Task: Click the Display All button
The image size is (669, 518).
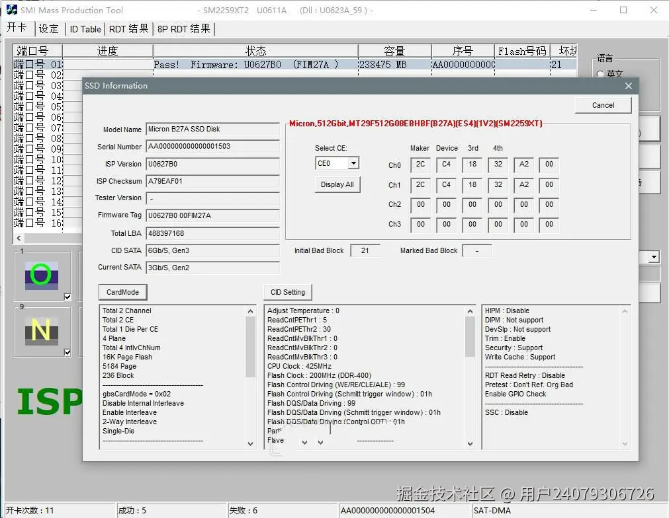Action: (337, 184)
